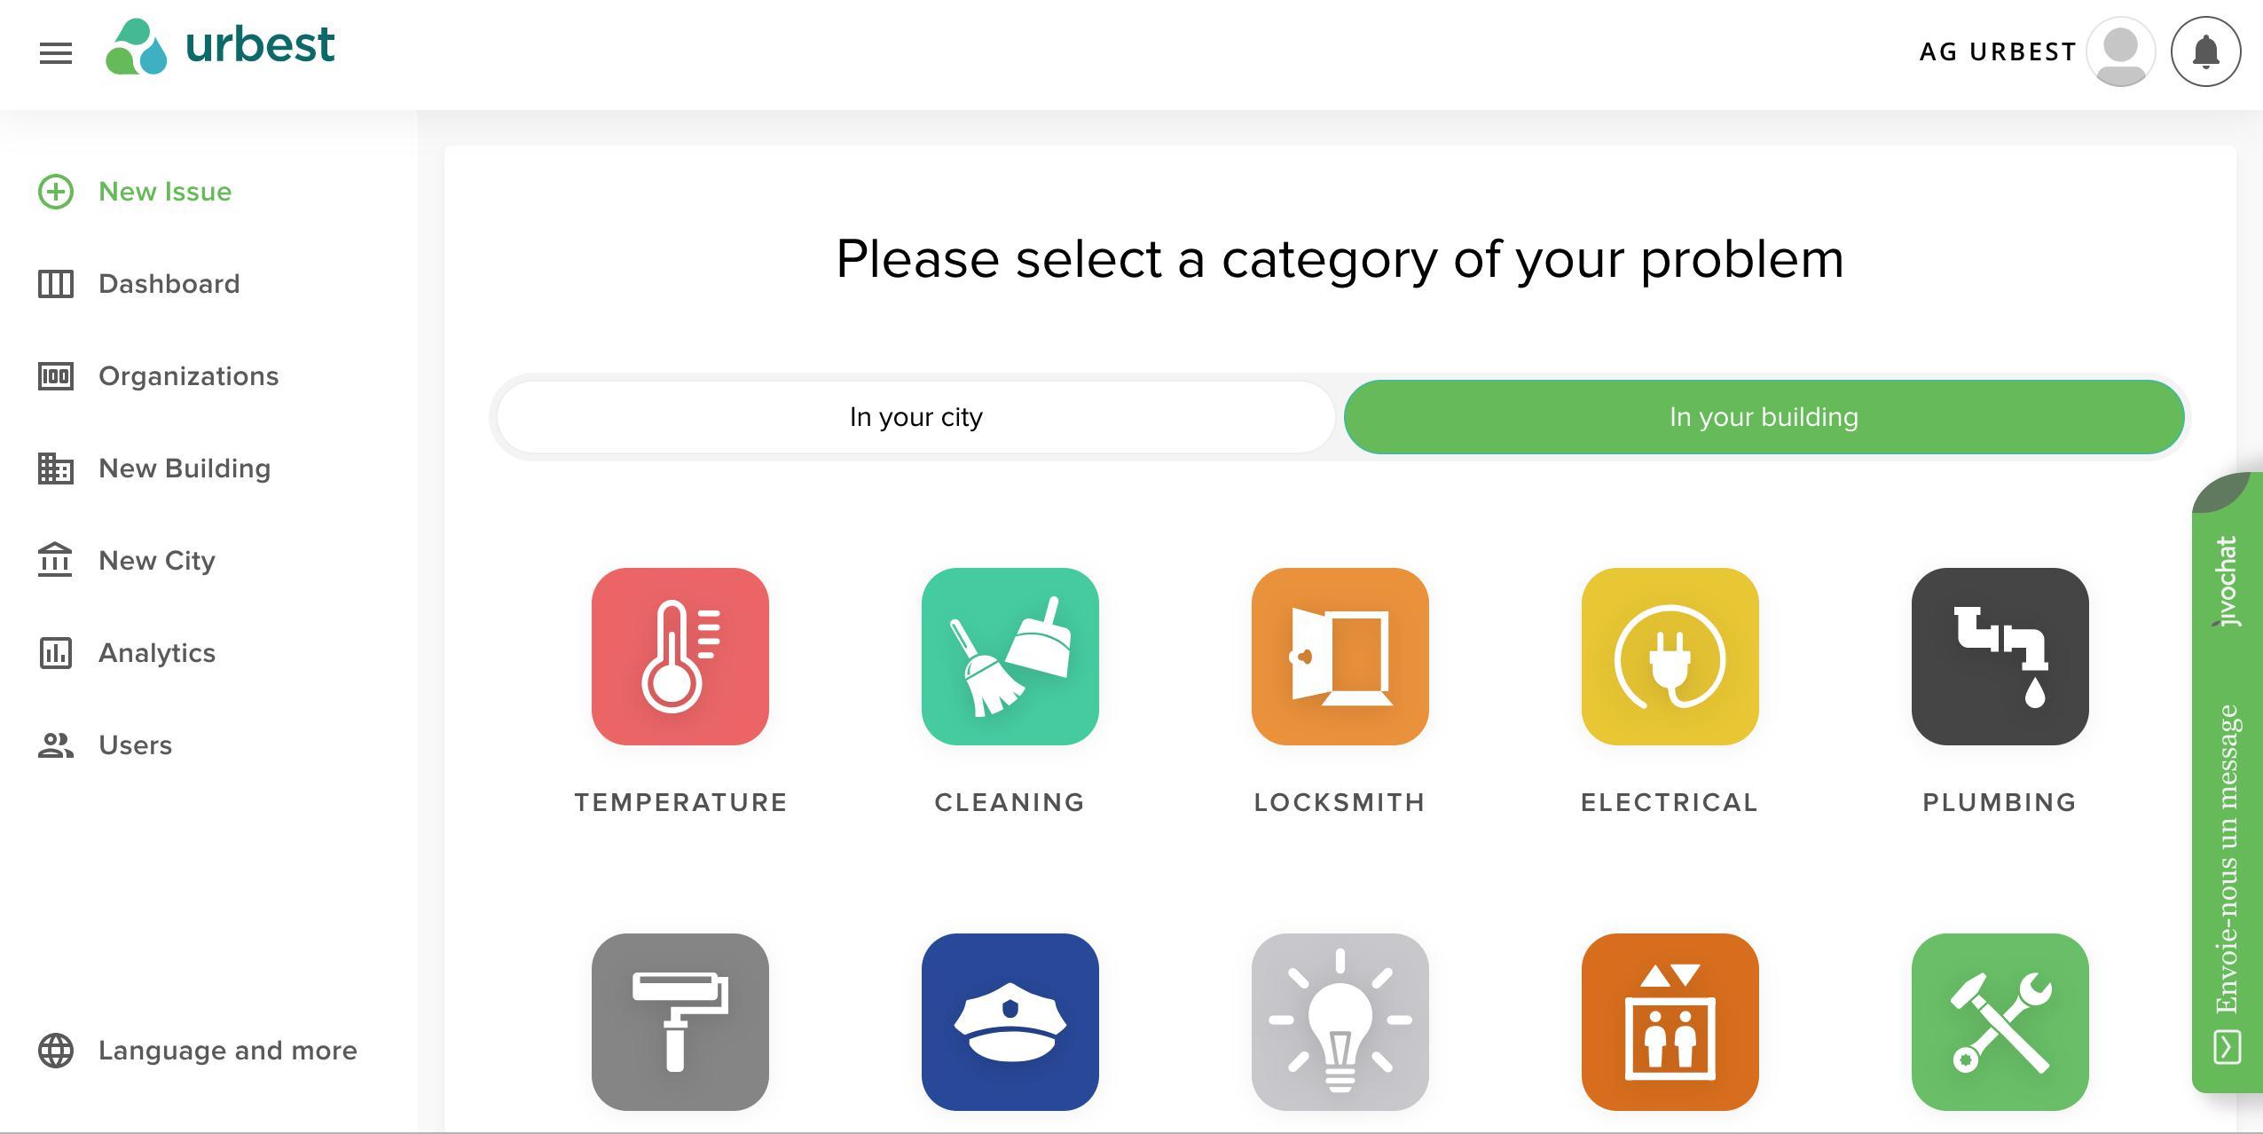Image resolution: width=2263 pixels, height=1134 pixels.
Task: Expand Users section in sidebar
Action: (135, 744)
